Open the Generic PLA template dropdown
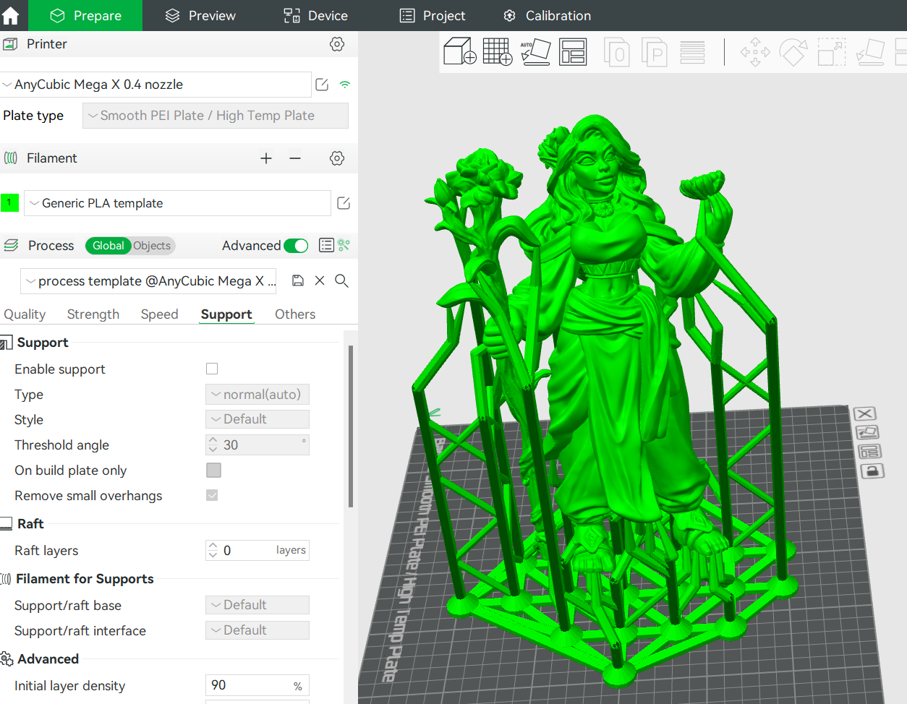The width and height of the screenshot is (907, 704). click(x=178, y=203)
